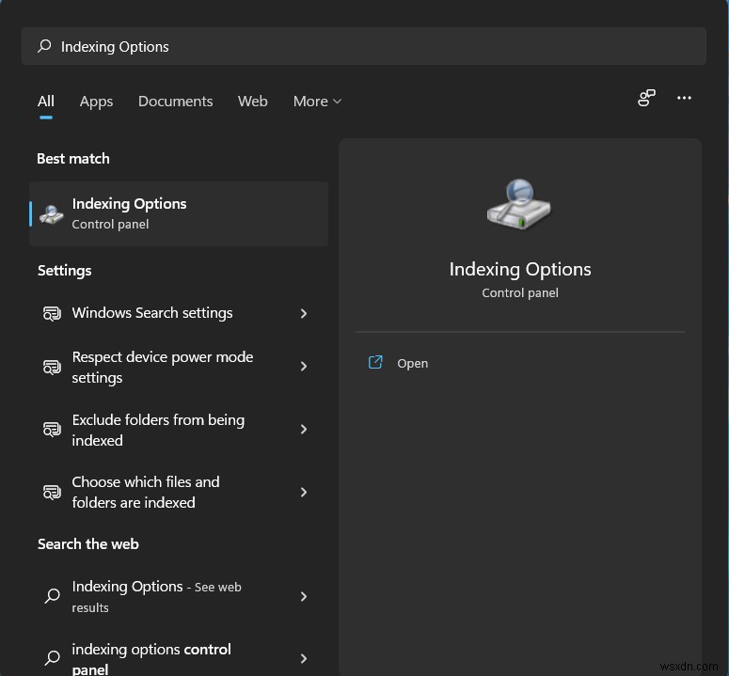Click the icon beside Windows Search settings
The image size is (729, 676).
pyautogui.click(x=52, y=314)
